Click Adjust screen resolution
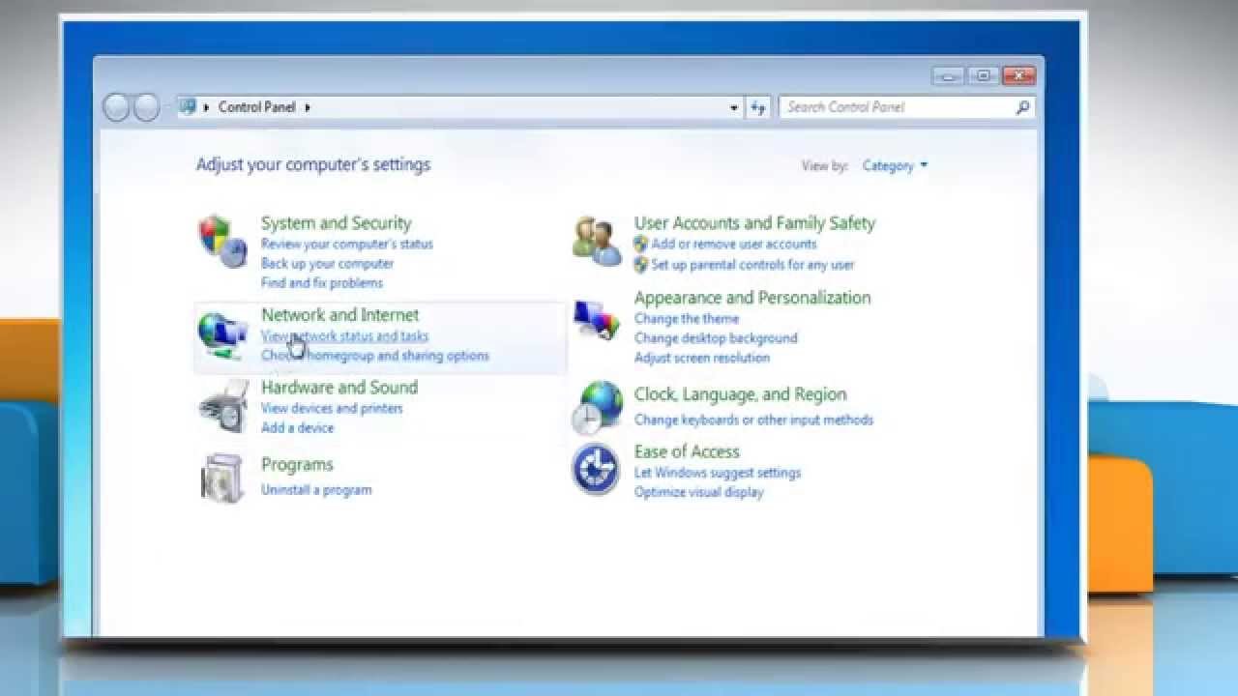Screen dimensions: 1238x696 pos(702,357)
